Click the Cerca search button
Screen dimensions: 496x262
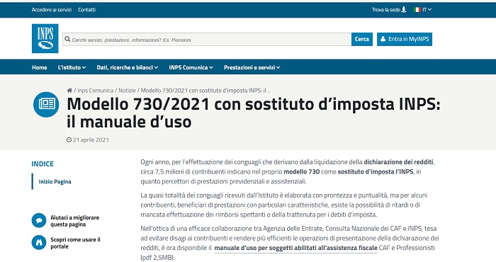[x=362, y=39]
